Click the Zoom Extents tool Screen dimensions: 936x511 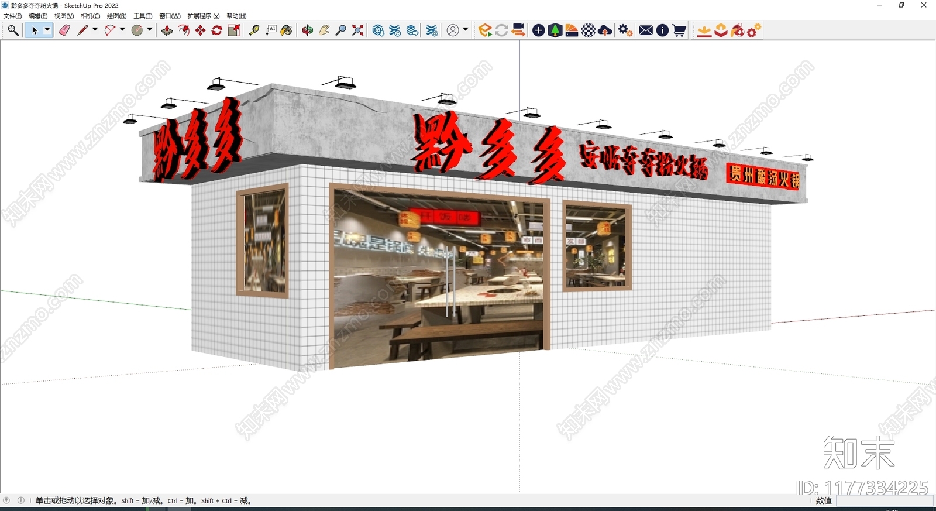click(x=357, y=30)
